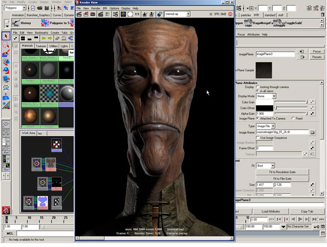Screen dimensions: 327x247
Task: Select 'in all views' radio button
Action: pos(257,91)
